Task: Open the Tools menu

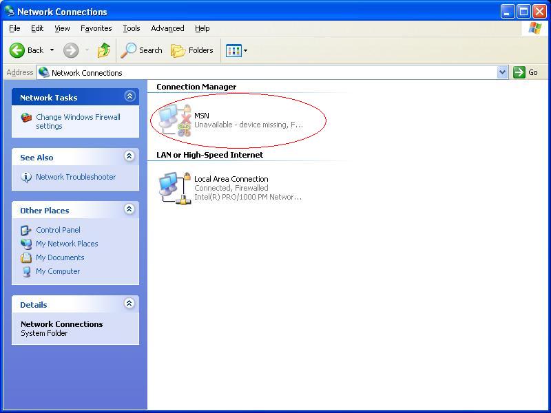Action: (132, 28)
